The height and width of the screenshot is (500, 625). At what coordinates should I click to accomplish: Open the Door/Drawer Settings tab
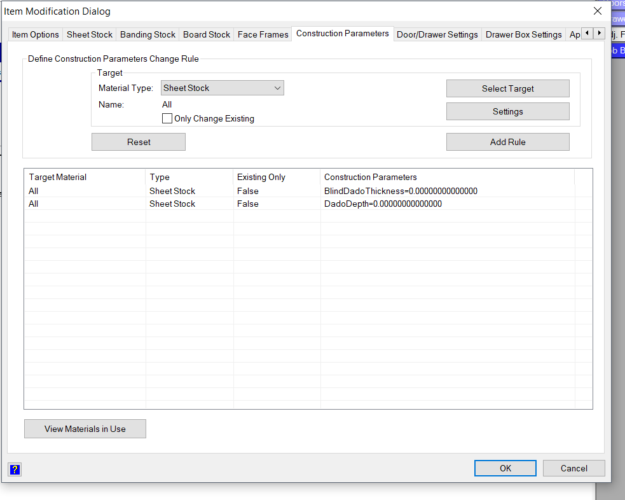point(437,34)
